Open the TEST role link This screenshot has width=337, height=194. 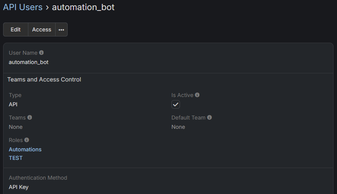point(16,158)
